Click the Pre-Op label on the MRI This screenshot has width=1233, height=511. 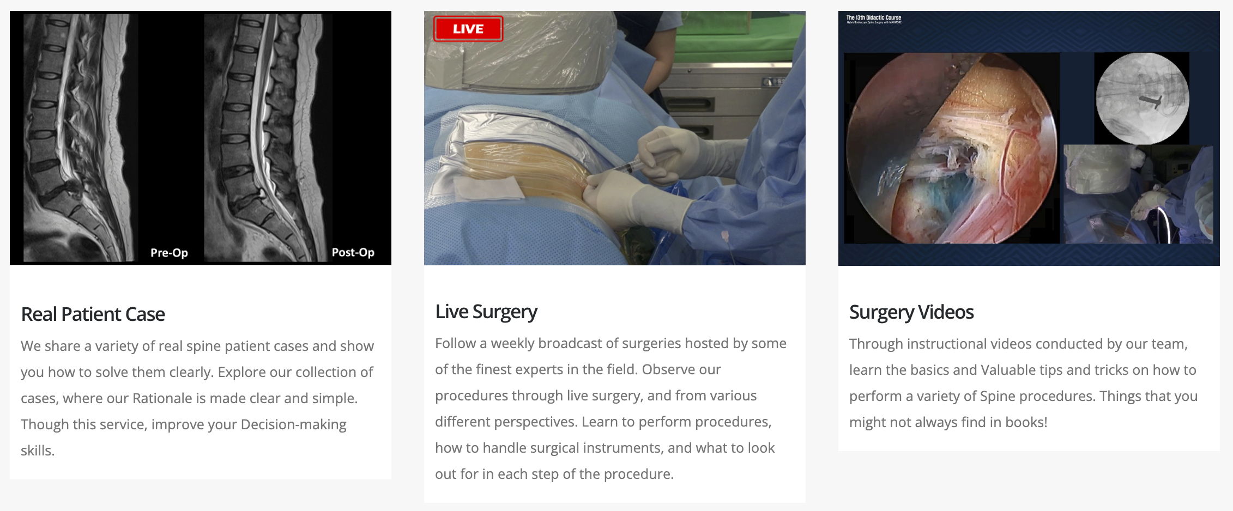click(169, 253)
